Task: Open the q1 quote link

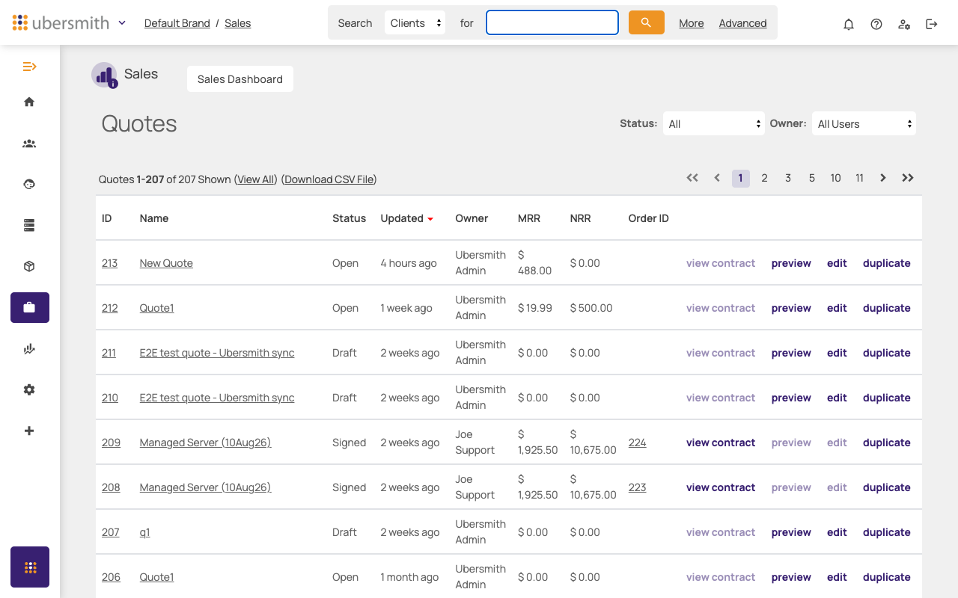Action: click(145, 532)
